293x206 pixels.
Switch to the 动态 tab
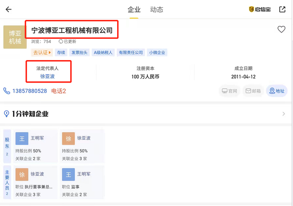(x=157, y=10)
